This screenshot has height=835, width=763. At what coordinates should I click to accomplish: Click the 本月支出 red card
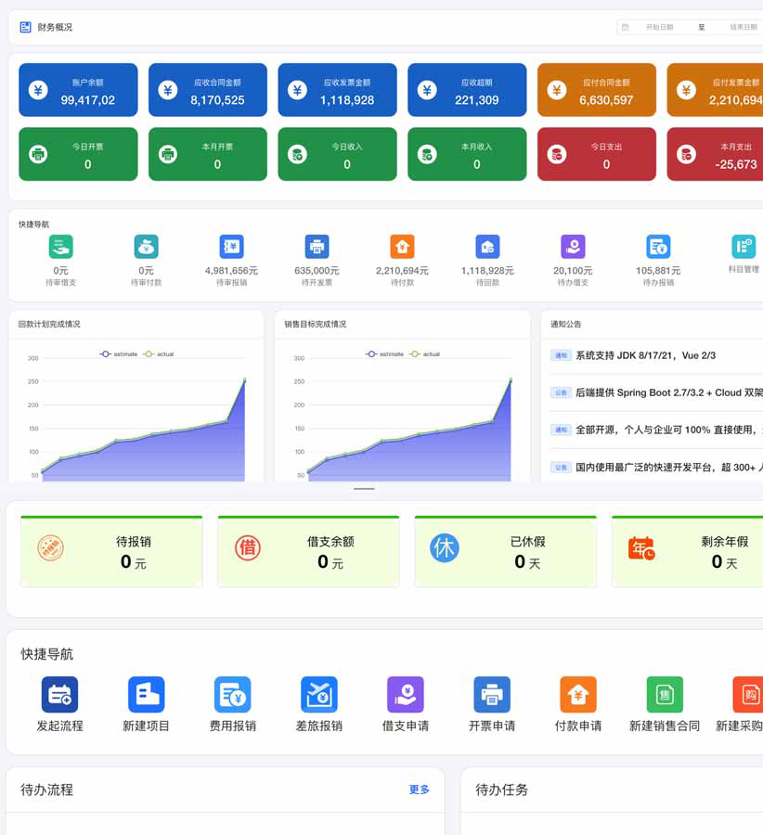click(717, 154)
